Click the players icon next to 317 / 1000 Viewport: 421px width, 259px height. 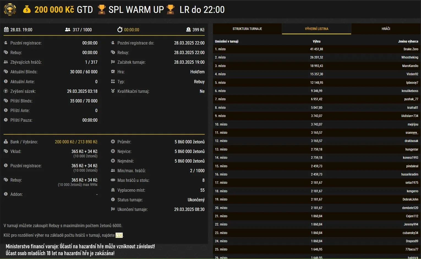point(67,30)
